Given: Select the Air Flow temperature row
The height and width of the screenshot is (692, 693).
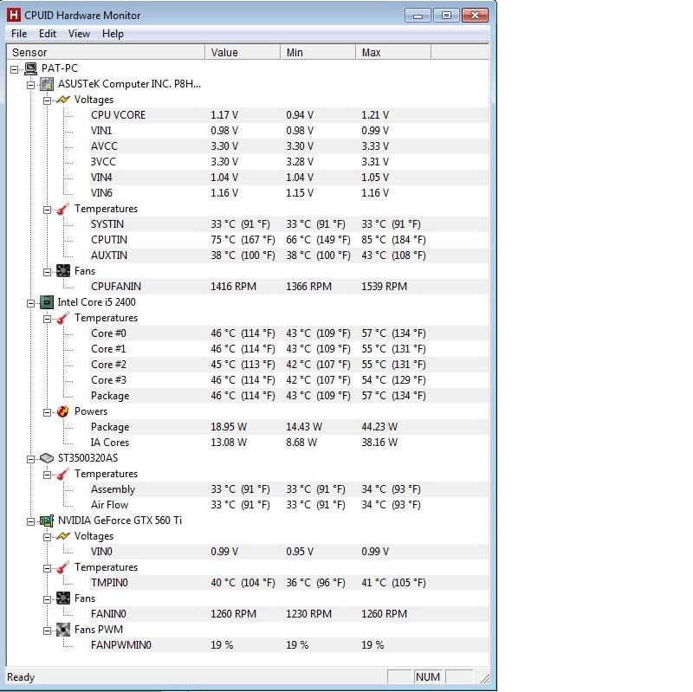Looking at the screenshot, I should (289, 505).
